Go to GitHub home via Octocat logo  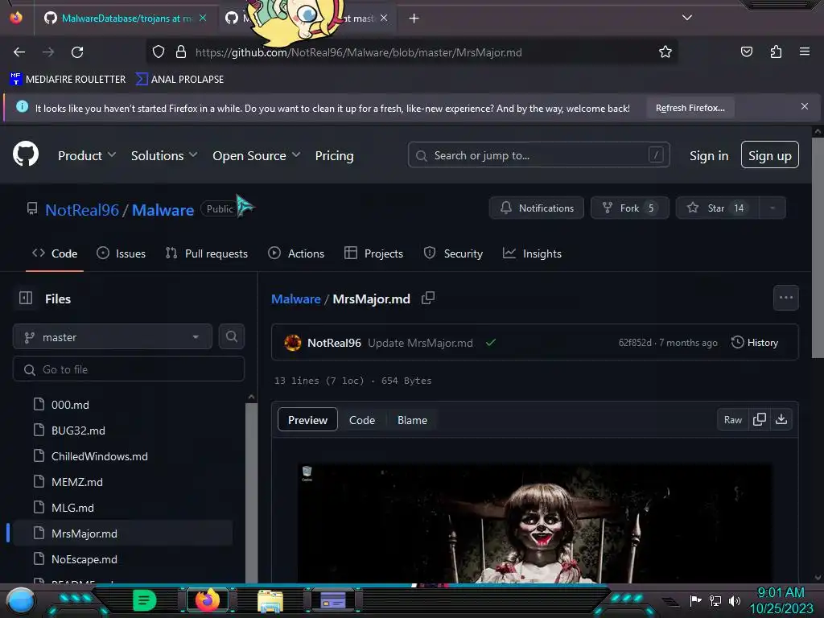26,154
